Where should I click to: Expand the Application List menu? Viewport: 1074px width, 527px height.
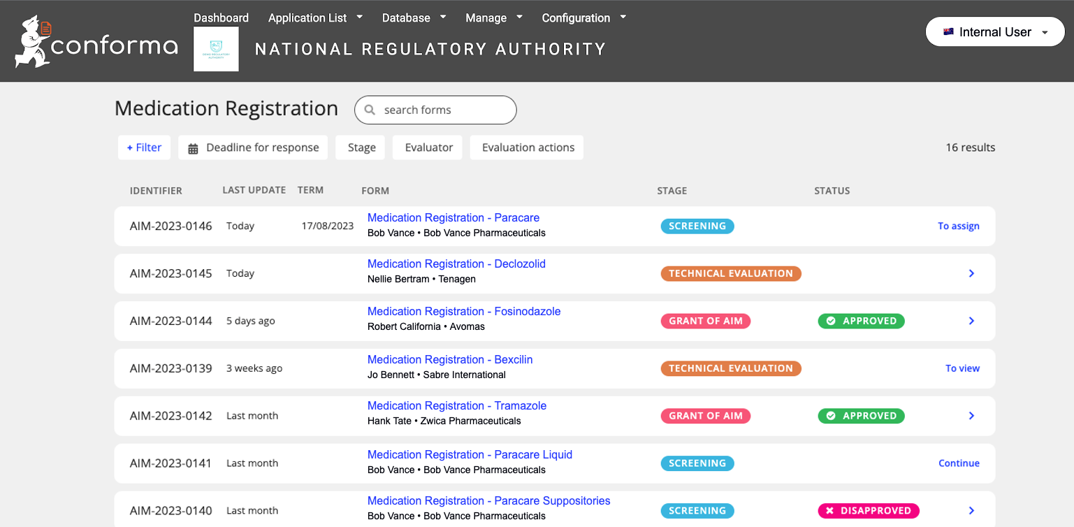pyautogui.click(x=316, y=17)
